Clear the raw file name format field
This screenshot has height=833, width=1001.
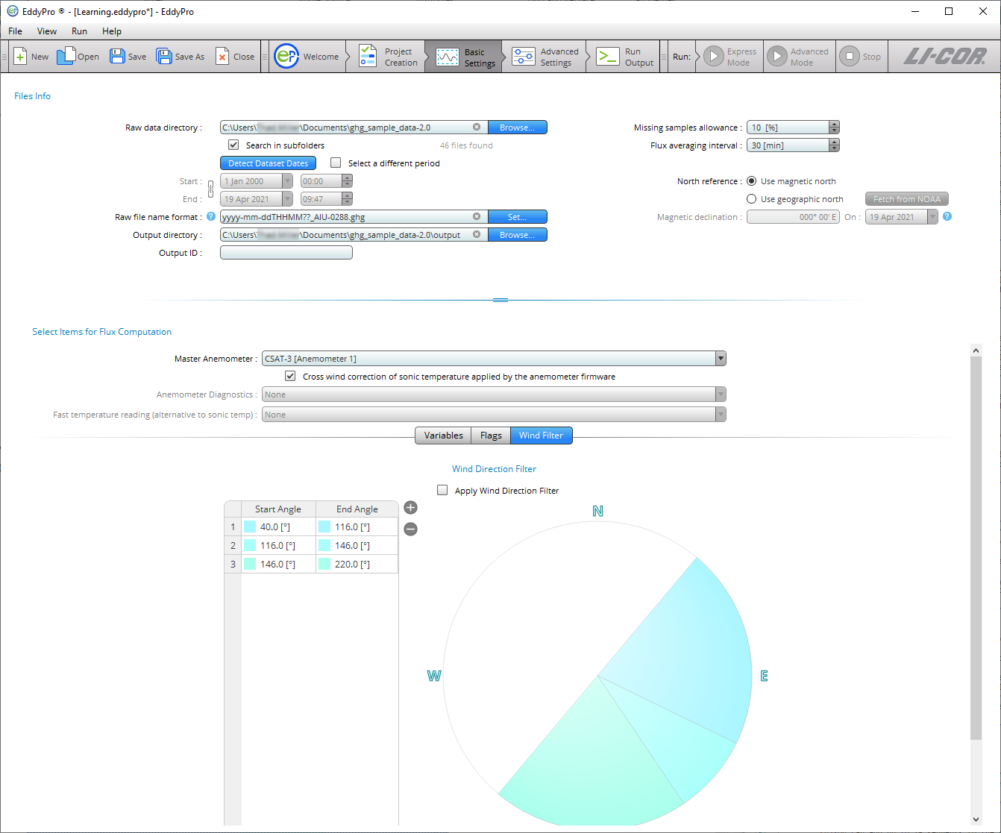pos(477,217)
